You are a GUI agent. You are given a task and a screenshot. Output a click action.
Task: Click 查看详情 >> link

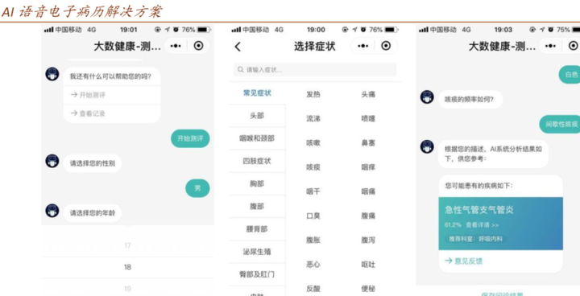pyautogui.click(x=483, y=224)
